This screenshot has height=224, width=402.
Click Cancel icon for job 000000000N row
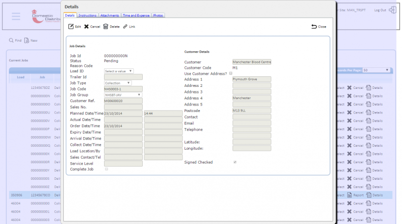click(x=349, y=96)
